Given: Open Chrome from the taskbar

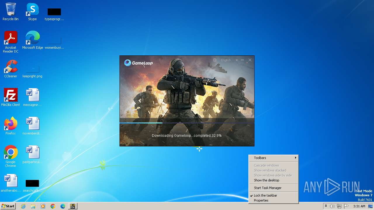Looking at the screenshot, I should (53, 206).
